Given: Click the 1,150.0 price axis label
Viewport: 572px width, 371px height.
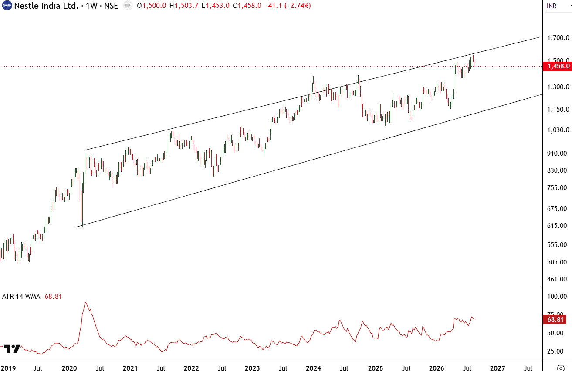Looking at the screenshot, I should (x=558, y=110).
